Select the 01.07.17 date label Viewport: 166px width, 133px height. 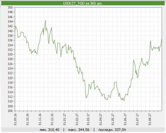(x=137, y=119)
